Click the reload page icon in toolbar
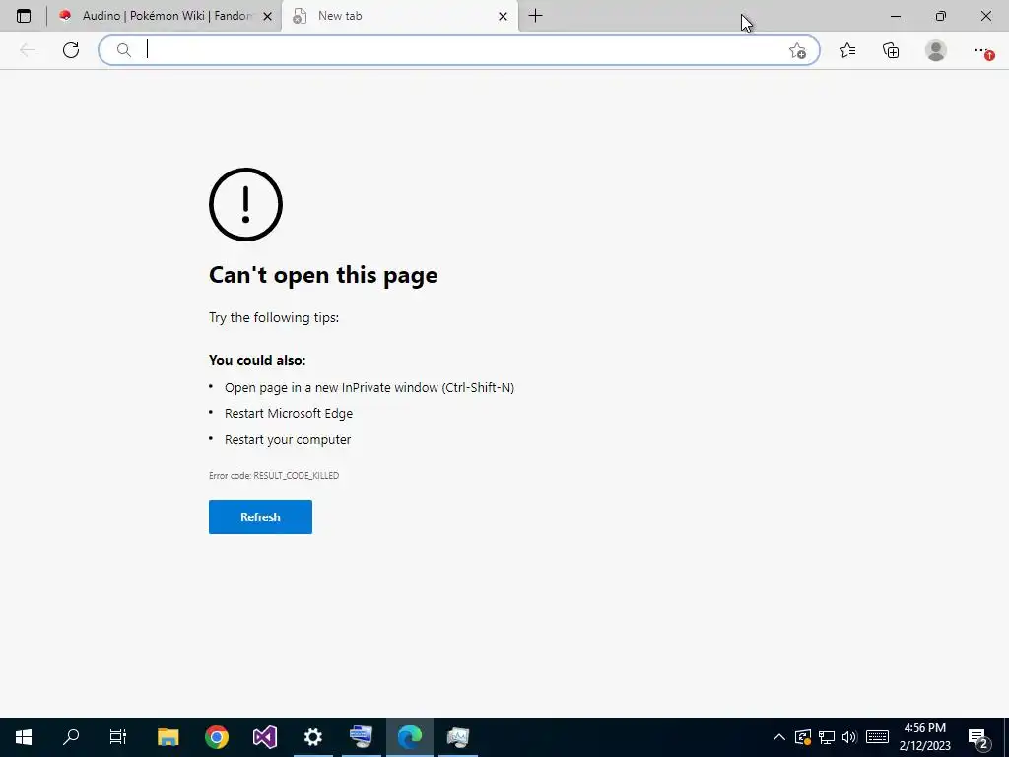 pyautogui.click(x=71, y=50)
